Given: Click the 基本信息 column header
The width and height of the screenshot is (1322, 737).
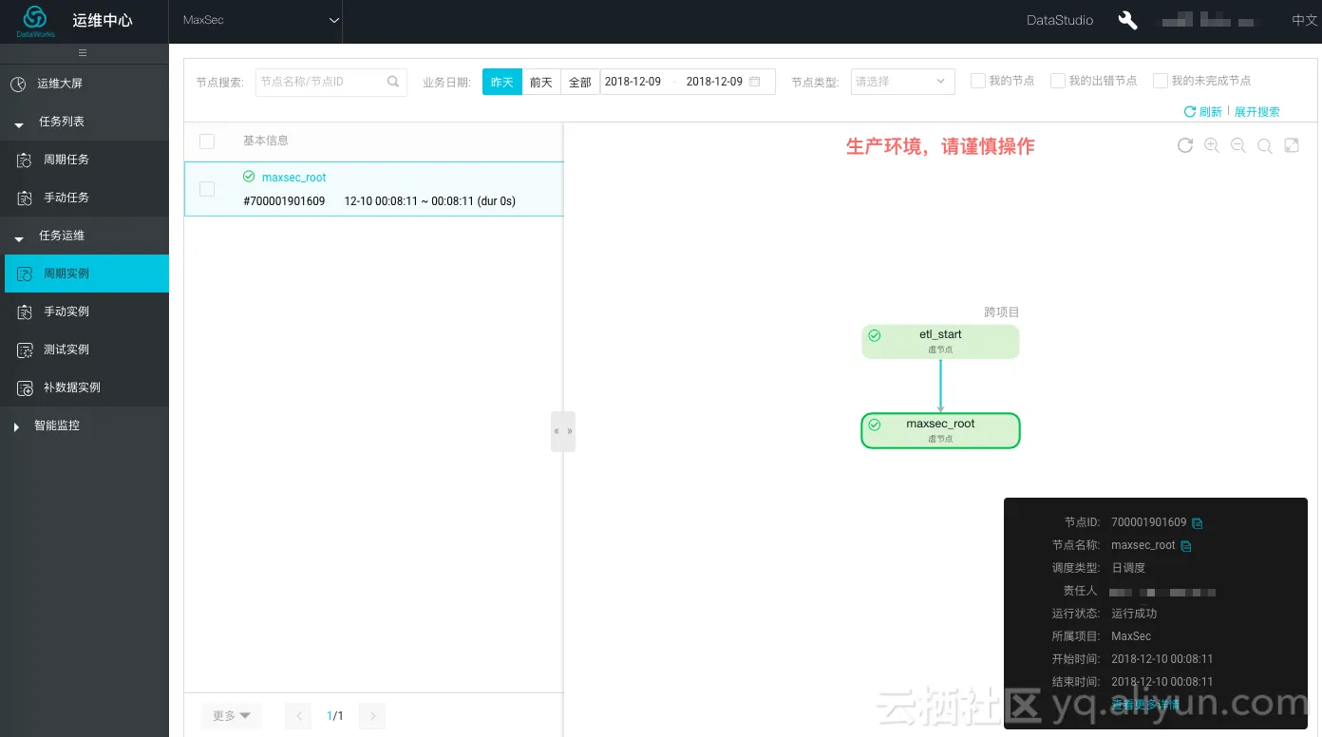Looking at the screenshot, I should coord(266,141).
